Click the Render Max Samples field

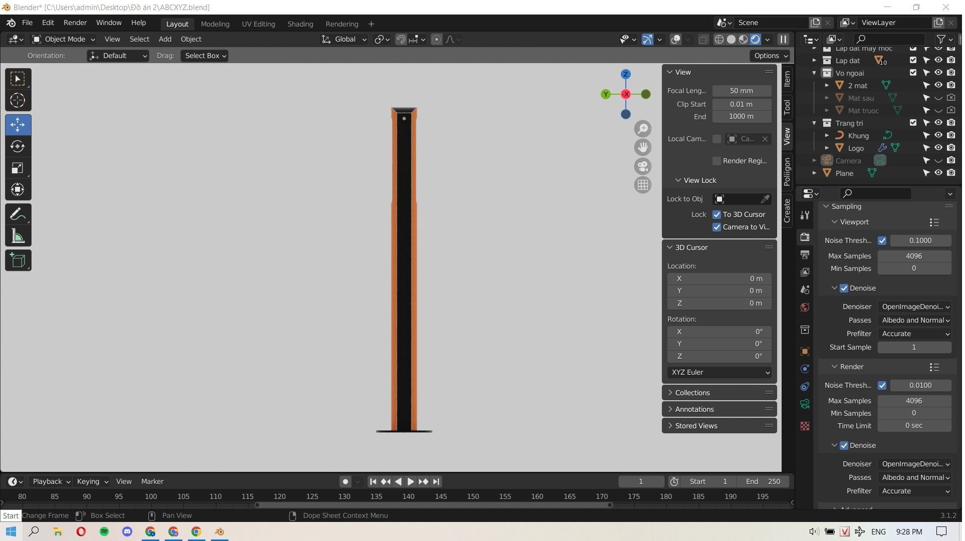tap(914, 401)
